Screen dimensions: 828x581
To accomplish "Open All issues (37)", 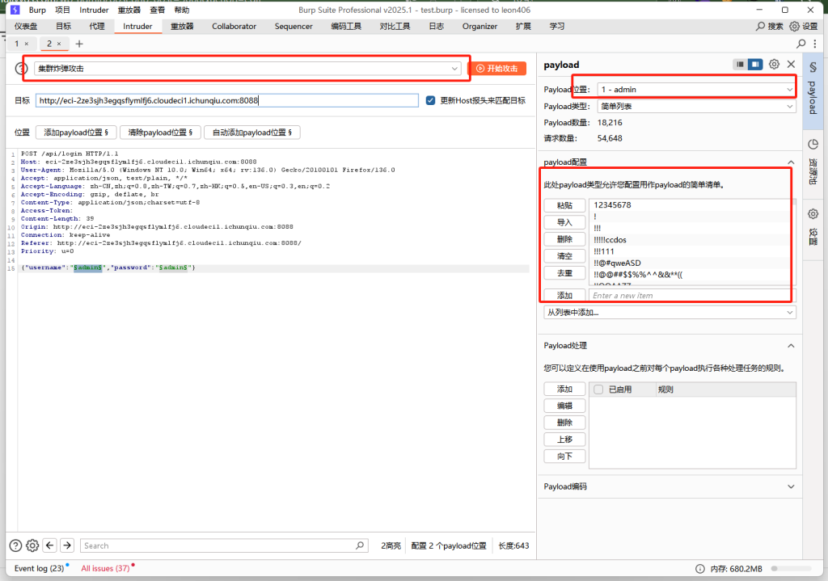I will coord(105,568).
